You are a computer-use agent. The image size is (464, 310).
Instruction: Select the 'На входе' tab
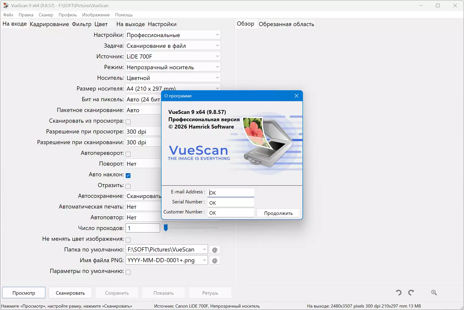(15, 24)
